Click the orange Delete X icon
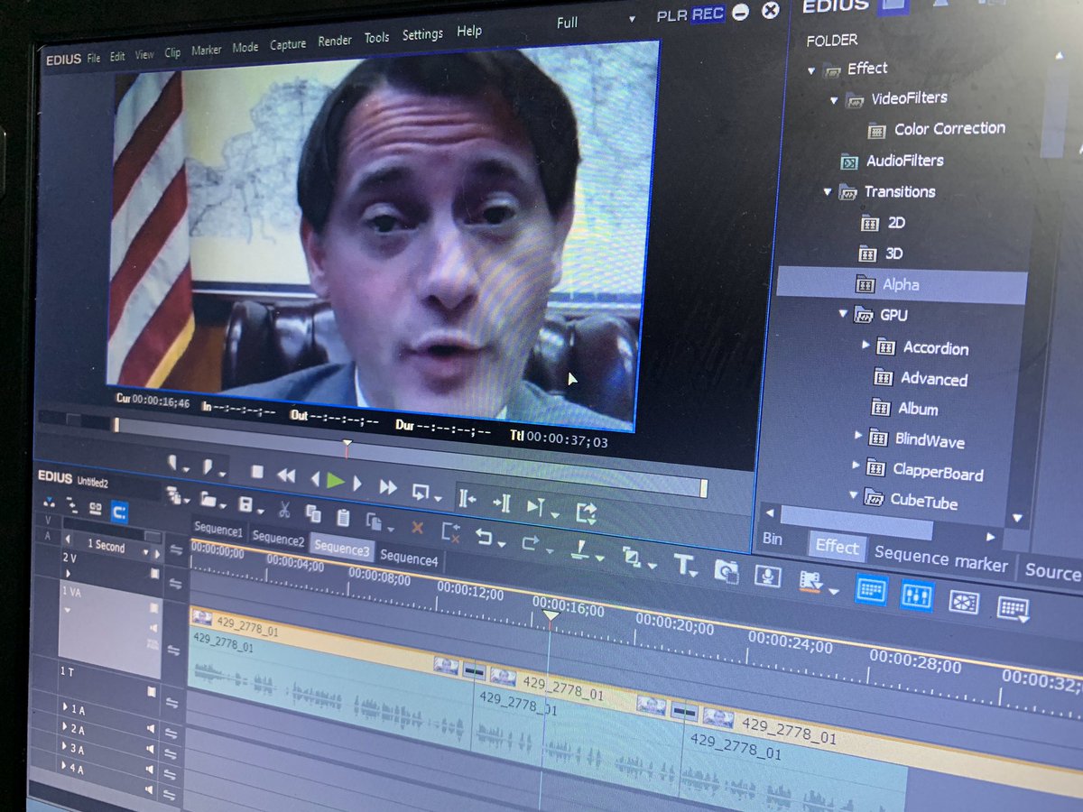 417,528
